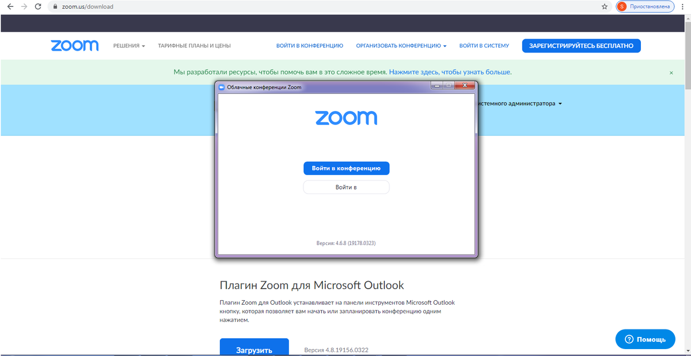Viewport: 691px width, 356px height.
Task: Click the white Войти в button
Action: click(x=346, y=187)
